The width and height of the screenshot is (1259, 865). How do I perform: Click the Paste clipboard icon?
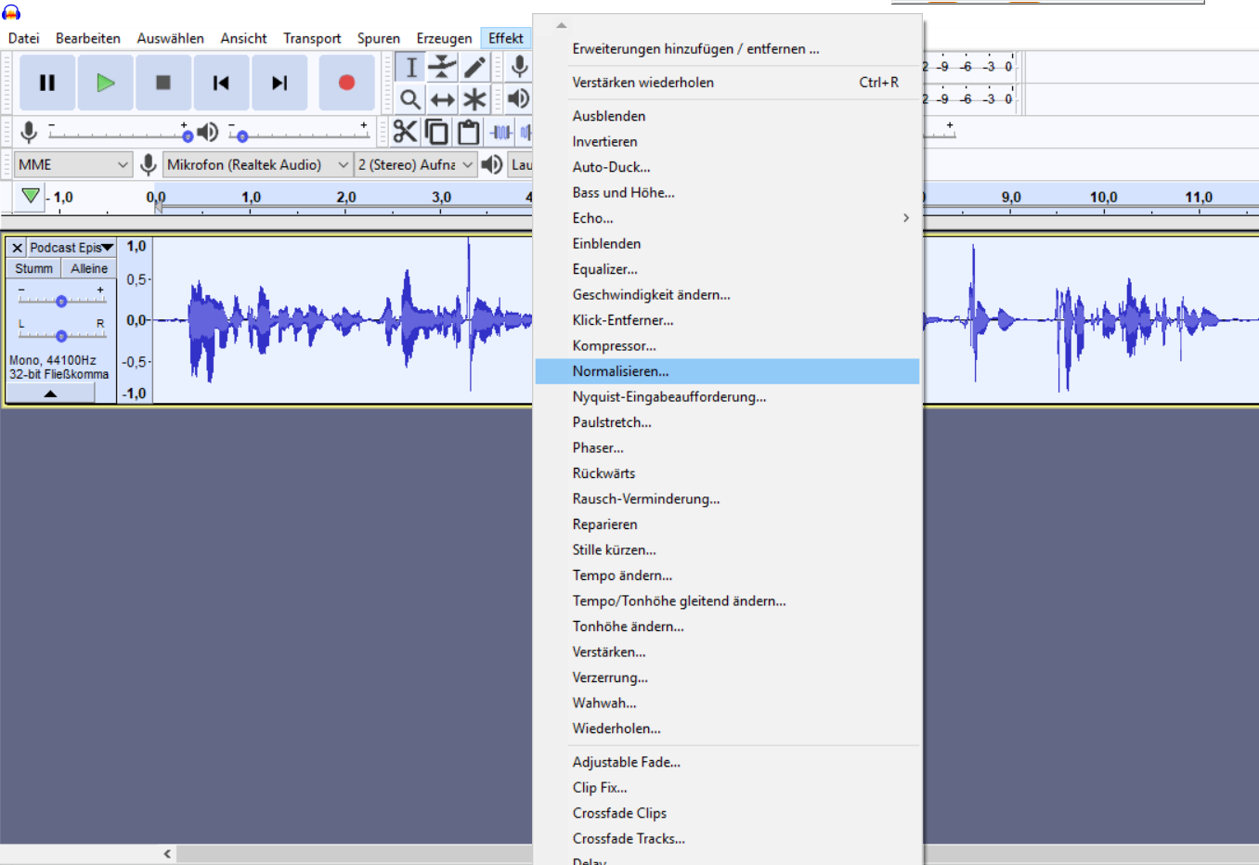[468, 132]
